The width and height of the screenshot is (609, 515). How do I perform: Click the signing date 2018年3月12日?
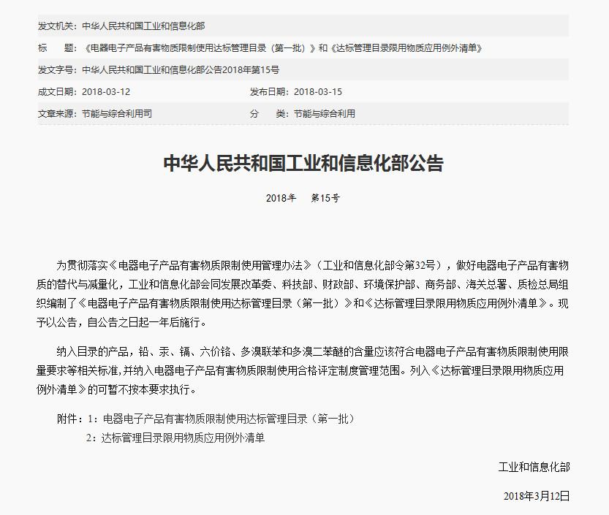(536, 496)
